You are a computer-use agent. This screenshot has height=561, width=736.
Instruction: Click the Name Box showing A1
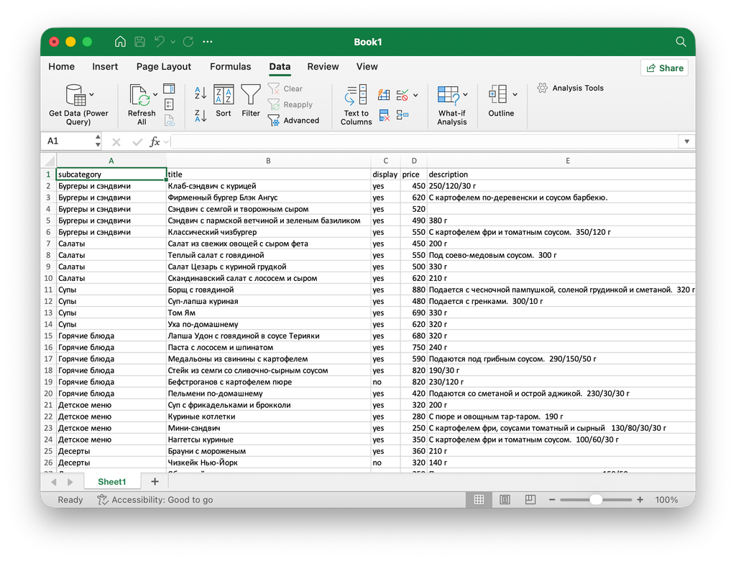click(x=69, y=142)
